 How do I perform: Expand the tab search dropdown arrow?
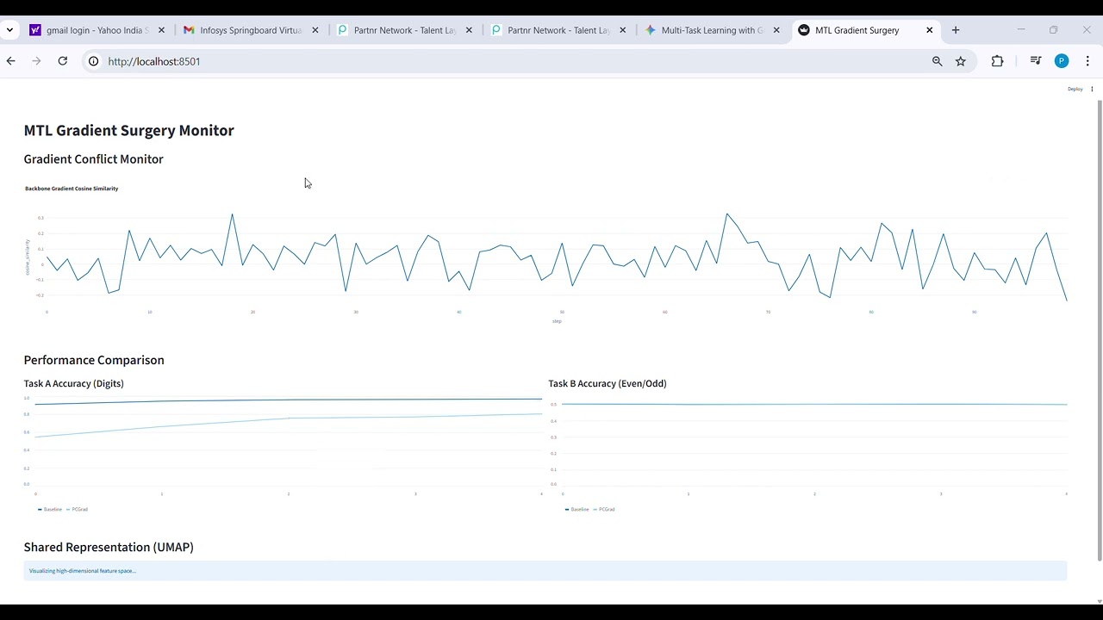[9, 30]
